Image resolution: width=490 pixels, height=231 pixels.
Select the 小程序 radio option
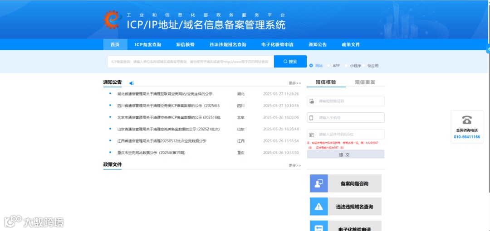tap(346, 66)
